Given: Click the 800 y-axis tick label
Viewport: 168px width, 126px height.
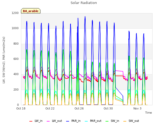Looking at the screenshot, I should 16,44.
